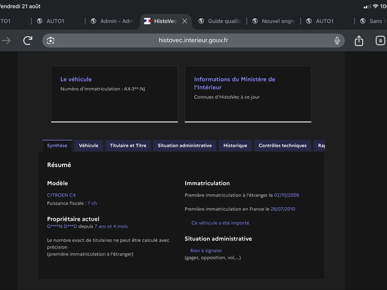The height and width of the screenshot is (290, 387).
Task: Click the Résumé heading
Action: click(59, 165)
